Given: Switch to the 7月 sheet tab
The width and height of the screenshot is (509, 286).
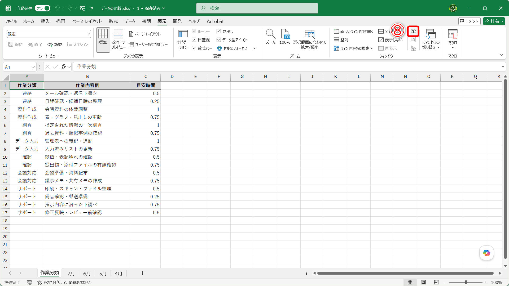Looking at the screenshot, I should (71, 274).
